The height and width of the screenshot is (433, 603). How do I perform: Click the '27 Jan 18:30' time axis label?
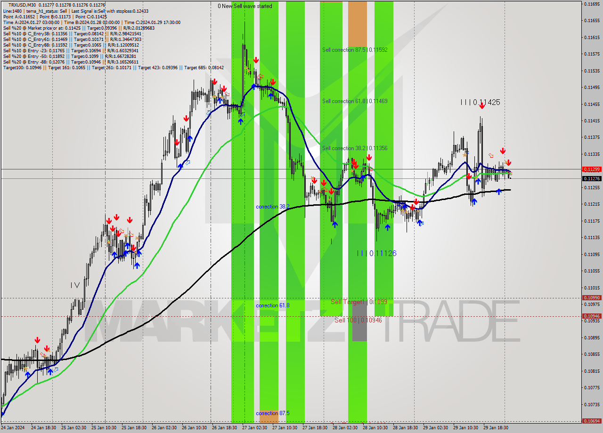(315, 428)
